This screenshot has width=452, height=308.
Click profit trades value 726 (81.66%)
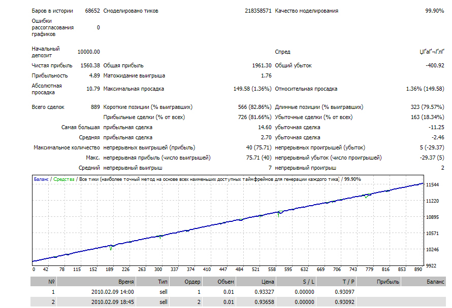(254, 117)
